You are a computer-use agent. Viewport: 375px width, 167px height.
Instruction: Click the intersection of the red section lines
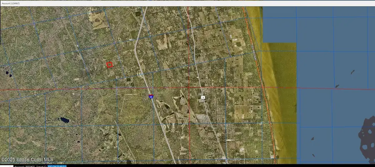[189, 87]
